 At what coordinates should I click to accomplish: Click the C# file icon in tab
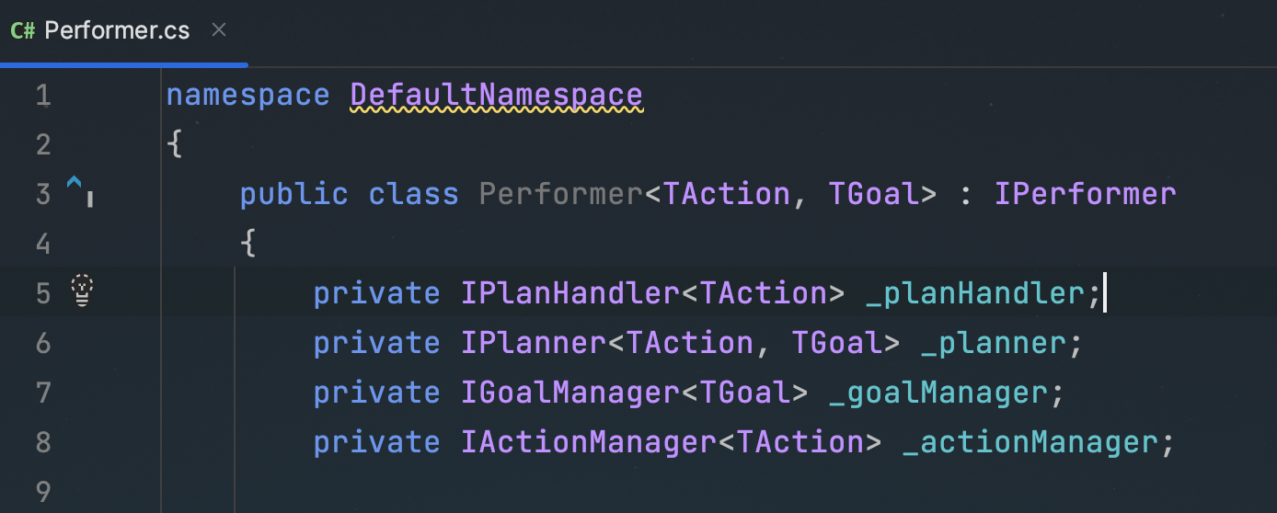tap(23, 30)
